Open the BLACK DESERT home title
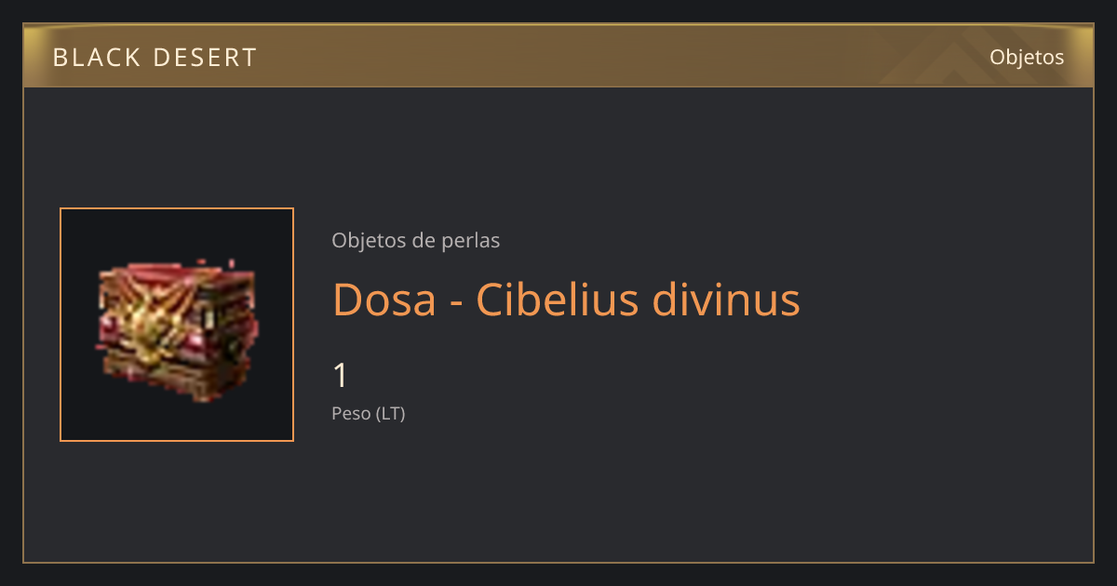1117x586 pixels. coord(155,58)
